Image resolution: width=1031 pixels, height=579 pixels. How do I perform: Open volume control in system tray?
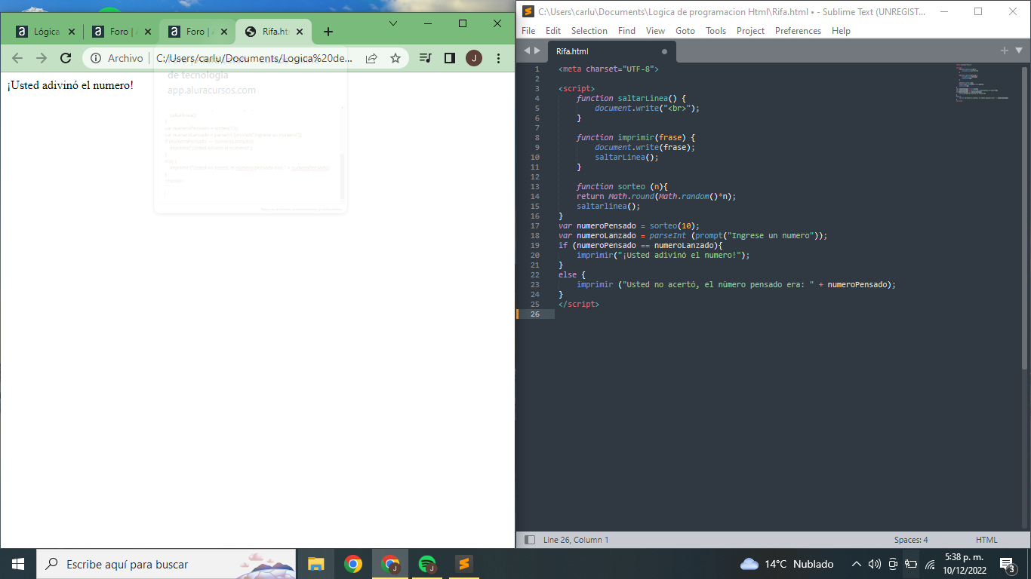click(x=875, y=564)
